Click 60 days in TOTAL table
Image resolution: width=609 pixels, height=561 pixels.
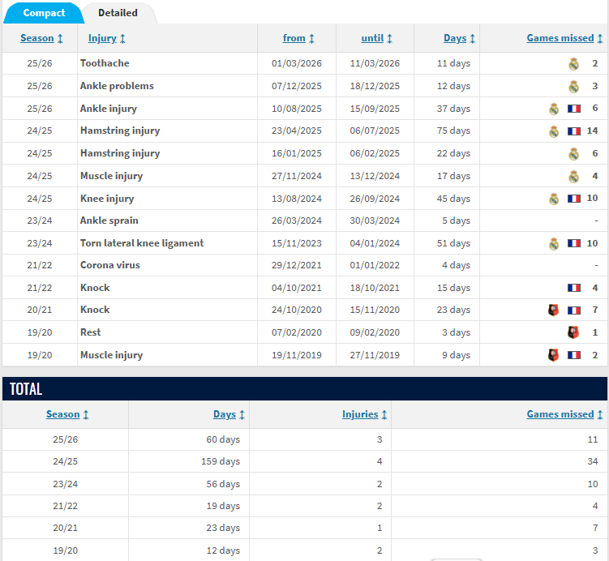(x=223, y=439)
